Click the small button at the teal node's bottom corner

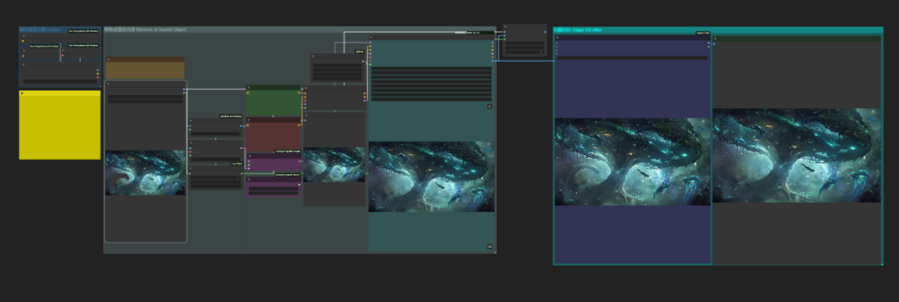click(489, 246)
